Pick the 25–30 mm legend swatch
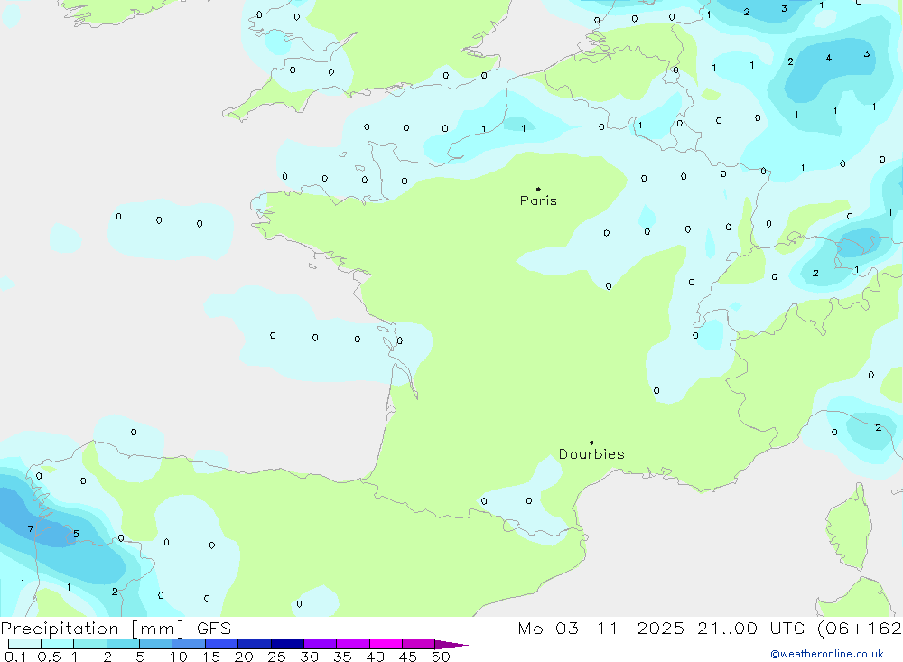Image resolution: width=903 pixels, height=662 pixels. coord(287,644)
